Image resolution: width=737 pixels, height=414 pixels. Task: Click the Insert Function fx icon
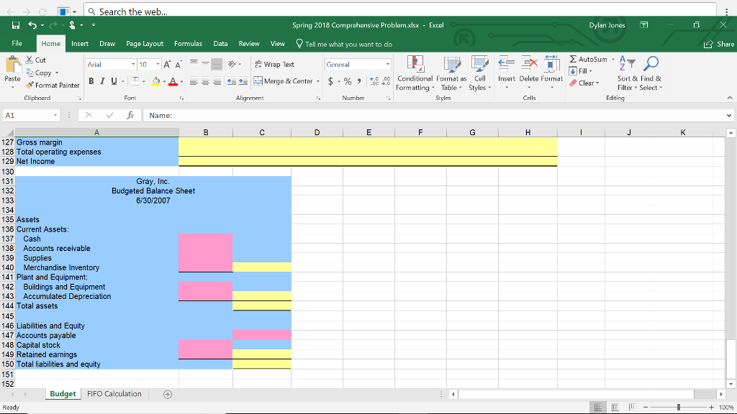(130, 116)
